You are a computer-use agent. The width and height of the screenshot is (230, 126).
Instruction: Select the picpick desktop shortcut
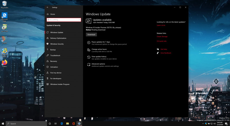(x=4, y=40)
